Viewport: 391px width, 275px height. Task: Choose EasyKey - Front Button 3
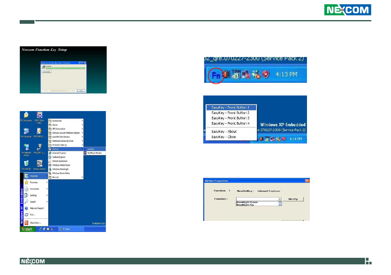point(231,118)
